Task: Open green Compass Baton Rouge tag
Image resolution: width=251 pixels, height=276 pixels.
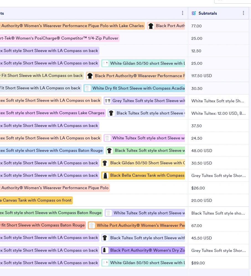Action: click(51, 213)
